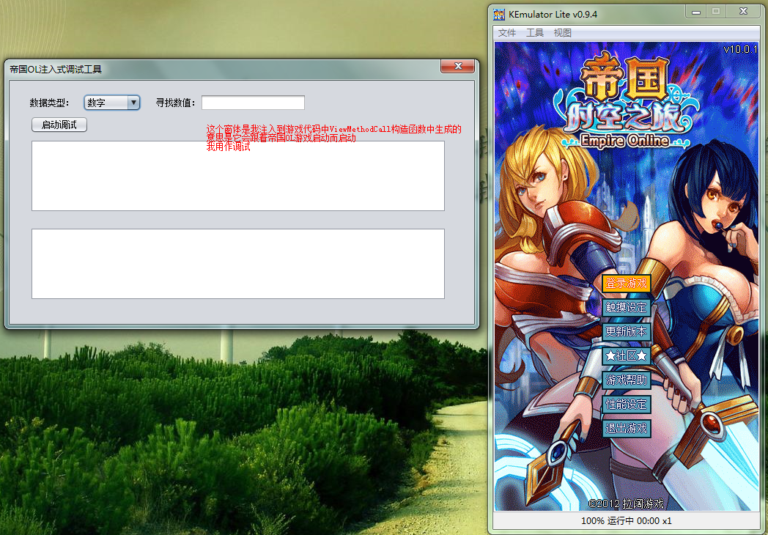Choose 性能设定 in the game menu
Viewport: 768px width, 535px height.
pyautogui.click(x=626, y=405)
